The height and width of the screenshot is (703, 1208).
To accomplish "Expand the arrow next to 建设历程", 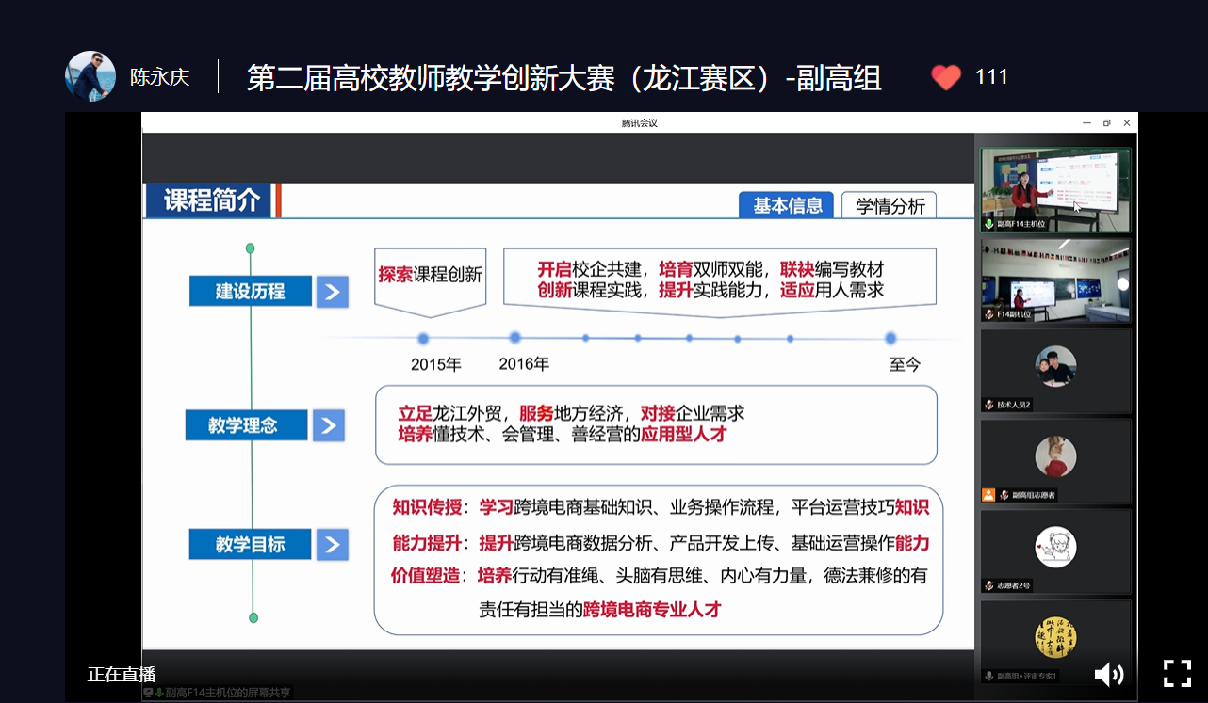I will pyautogui.click(x=332, y=292).
